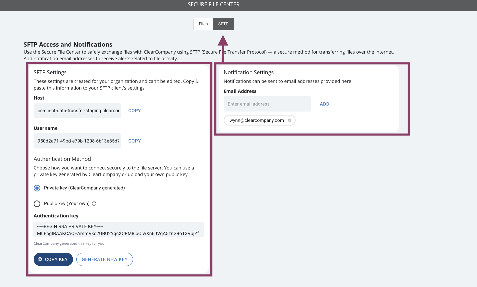The height and width of the screenshot is (287, 477).
Task: Click the Enter email address field
Action: point(267,104)
